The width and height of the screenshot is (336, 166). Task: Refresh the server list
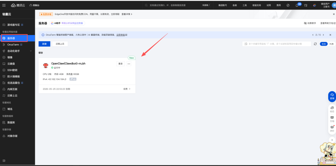315,44
